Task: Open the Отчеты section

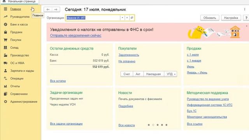Action: tap(15, 86)
